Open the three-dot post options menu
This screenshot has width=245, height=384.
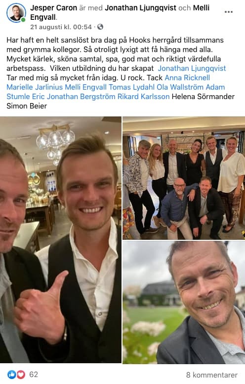pyautogui.click(x=228, y=12)
